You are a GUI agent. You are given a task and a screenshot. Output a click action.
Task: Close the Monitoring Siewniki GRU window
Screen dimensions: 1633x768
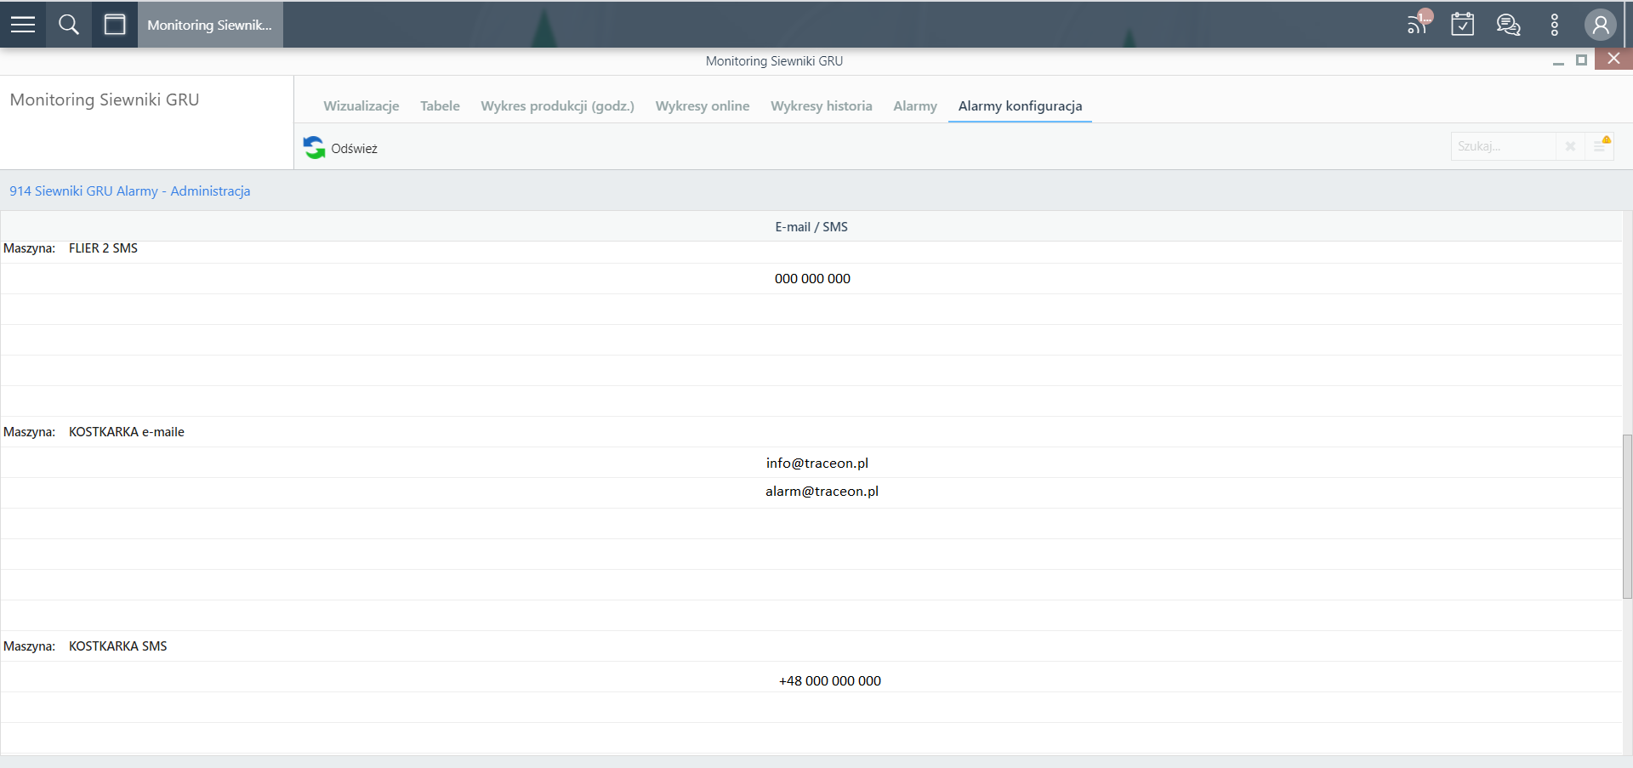pyautogui.click(x=1613, y=59)
